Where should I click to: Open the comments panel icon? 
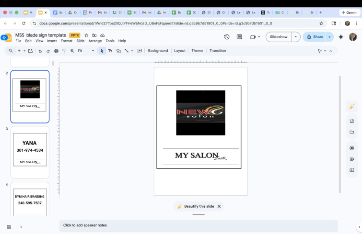239,37
